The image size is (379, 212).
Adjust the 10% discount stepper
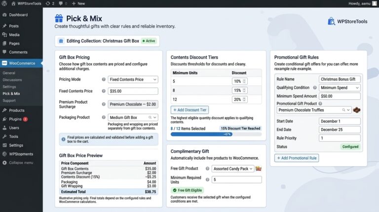(x=244, y=82)
